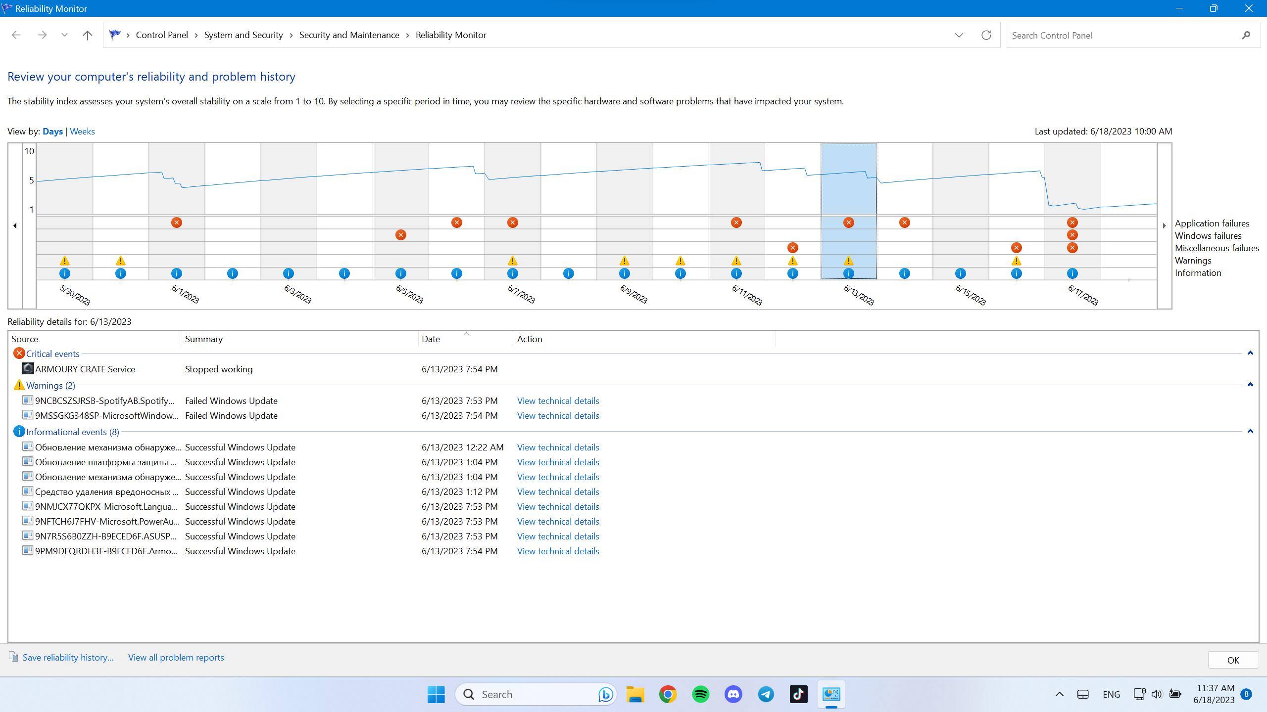Click the refresh button in address bar

[986, 35]
